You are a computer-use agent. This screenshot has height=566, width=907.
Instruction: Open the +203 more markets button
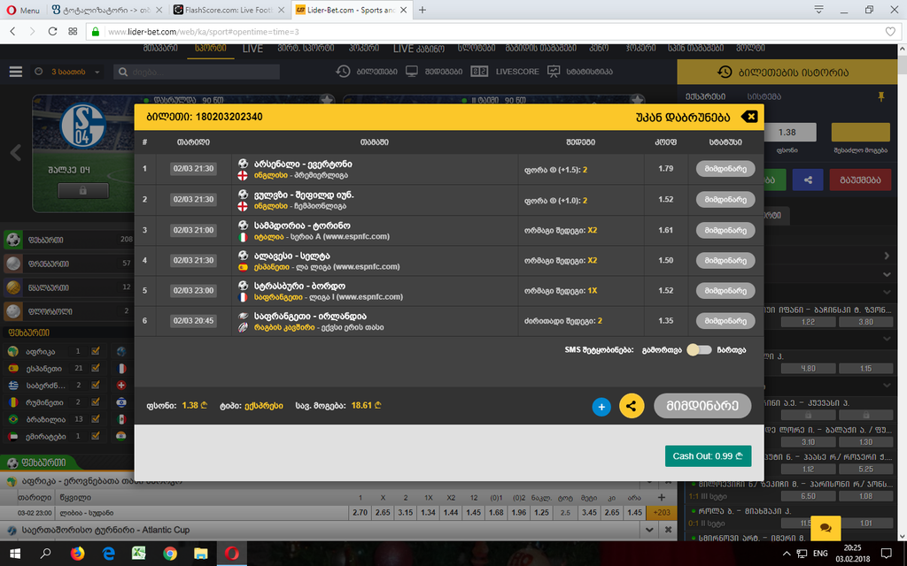coord(661,512)
